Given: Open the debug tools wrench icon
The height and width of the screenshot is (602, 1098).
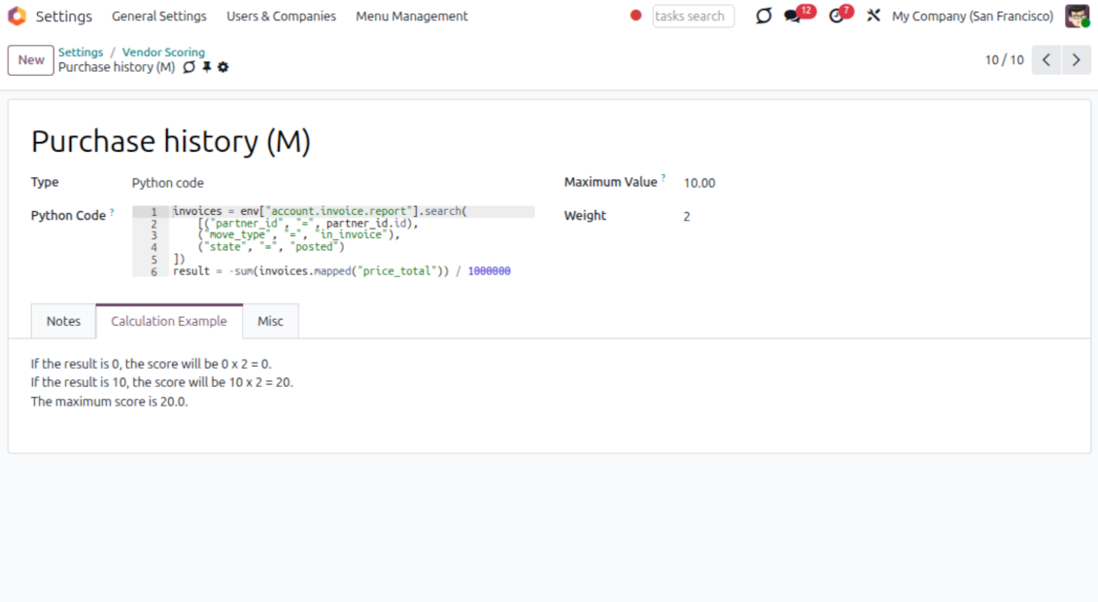Looking at the screenshot, I should click(x=873, y=17).
